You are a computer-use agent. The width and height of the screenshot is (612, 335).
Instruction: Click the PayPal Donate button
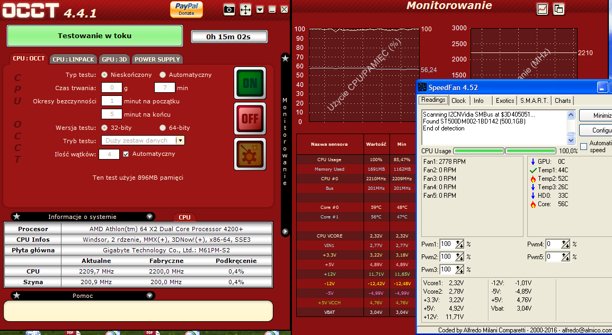[187, 9]
